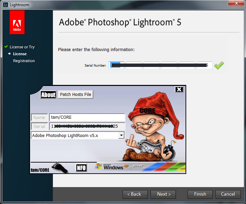This screenshot has height=204, width=246.
Task: Click the Windows xp silver banner text
Action: [x=123, y=167]
